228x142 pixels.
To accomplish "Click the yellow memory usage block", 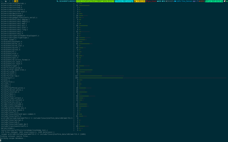I will tap(140, 1).
